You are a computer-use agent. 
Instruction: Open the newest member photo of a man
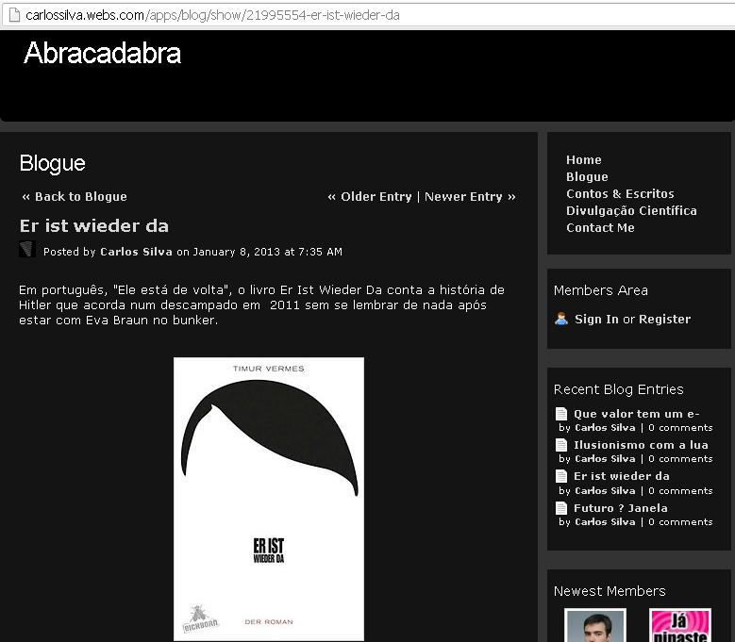595,625
